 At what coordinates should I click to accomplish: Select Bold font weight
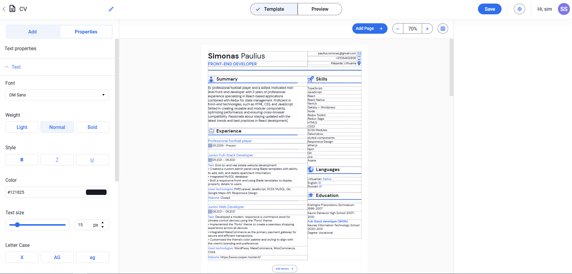click(x=92, y=127)
